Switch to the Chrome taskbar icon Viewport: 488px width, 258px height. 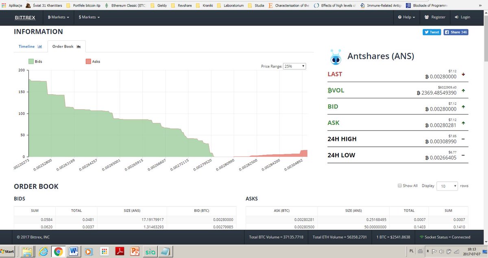58,251
